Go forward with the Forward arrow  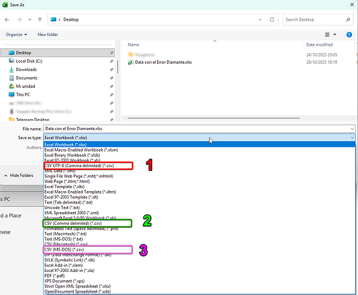(x=19, y=19)
